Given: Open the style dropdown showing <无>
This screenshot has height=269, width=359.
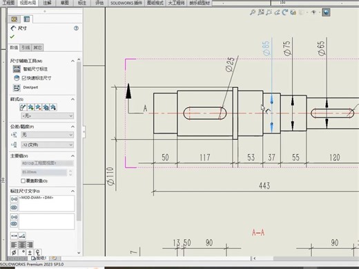Looking at the screenshot, I should (x=48, y=115).
